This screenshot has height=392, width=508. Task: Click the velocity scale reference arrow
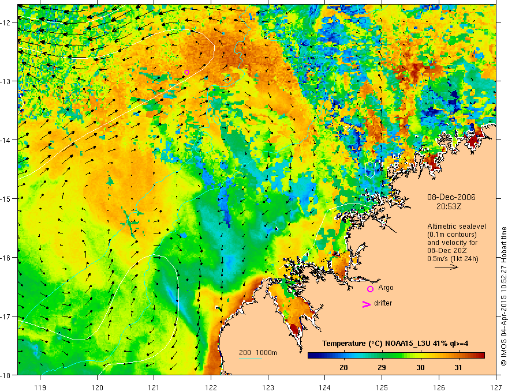(x=446, y=267)
